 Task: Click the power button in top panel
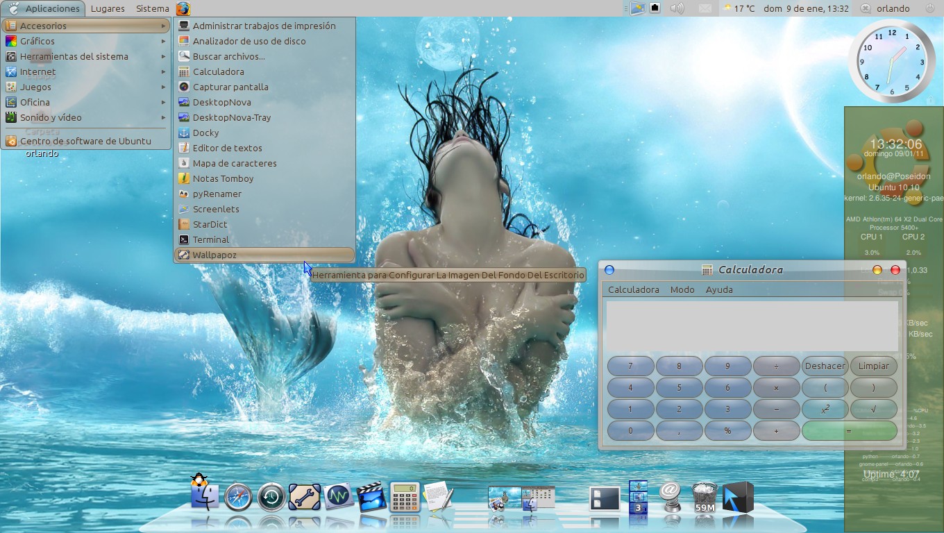point(929,8)
